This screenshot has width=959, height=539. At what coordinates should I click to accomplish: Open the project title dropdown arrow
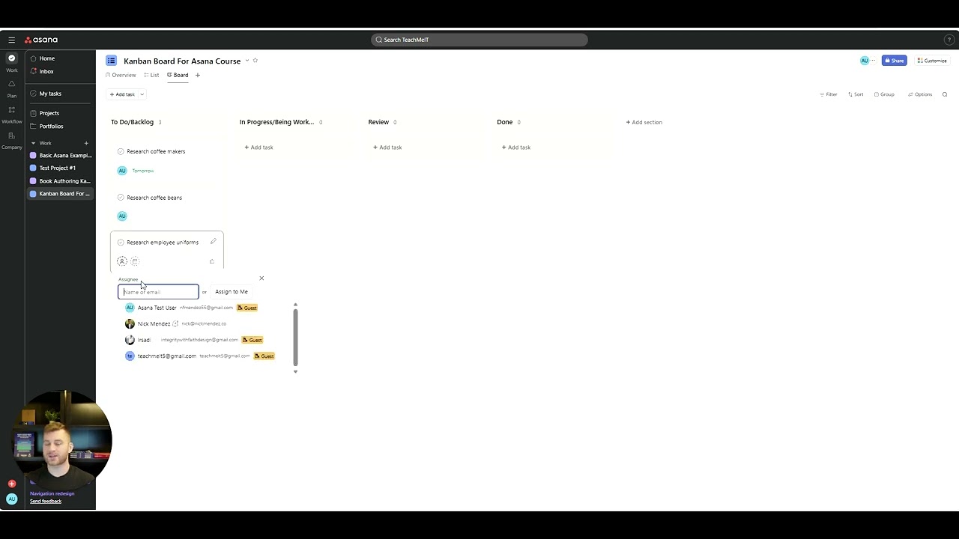tap(247, 61)
